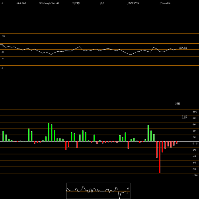Click the '(5,5' parameter text
Viewport: 199px width, 199px height.
click(102, 3)
